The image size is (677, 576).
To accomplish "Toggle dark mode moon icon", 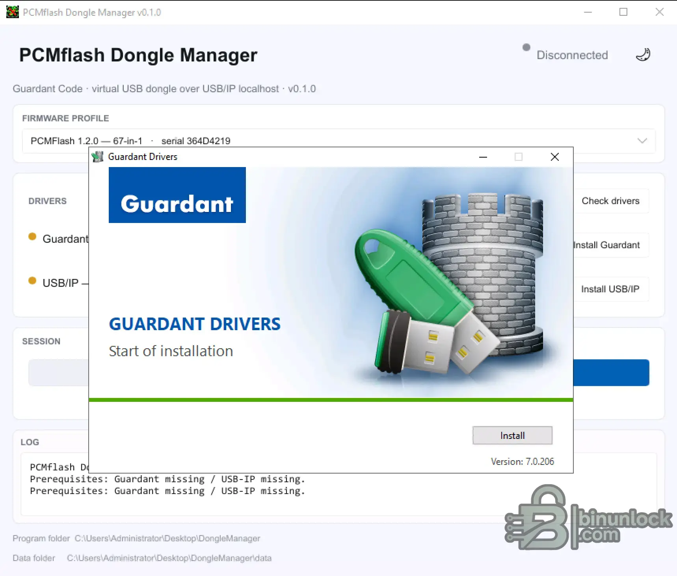I will (643, 55).
